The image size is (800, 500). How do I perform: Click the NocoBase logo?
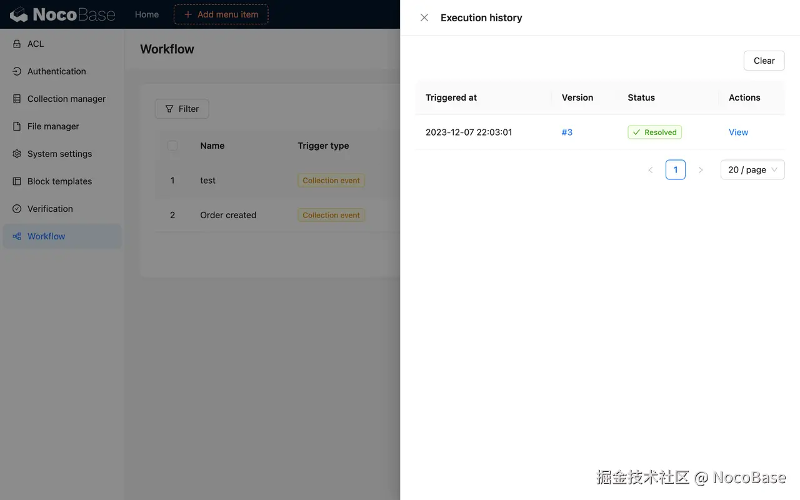tap(62, 14)
